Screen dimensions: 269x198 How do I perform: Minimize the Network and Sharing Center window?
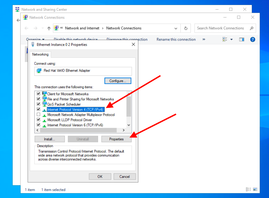217,9
